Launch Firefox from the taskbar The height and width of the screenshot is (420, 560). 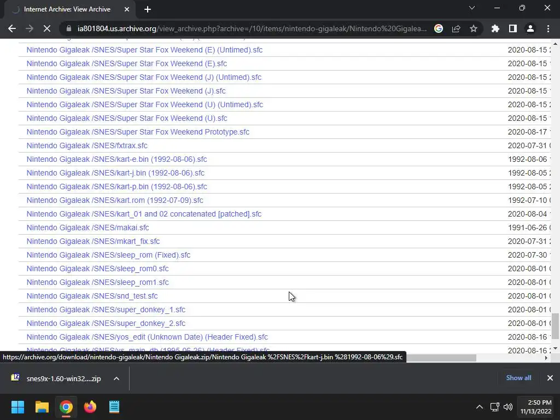point(90,407)
